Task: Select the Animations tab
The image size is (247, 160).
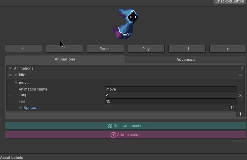Action: point(65,59)
